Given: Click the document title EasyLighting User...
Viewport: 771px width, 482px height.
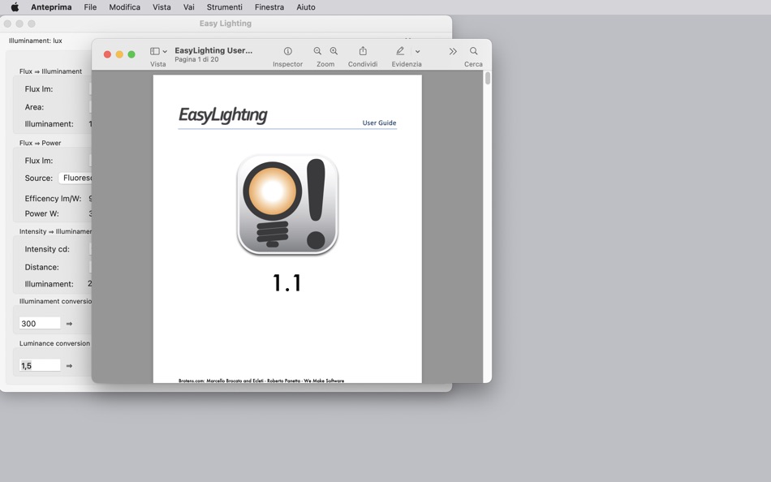Looking at the screenshot, I should [213, 50].
